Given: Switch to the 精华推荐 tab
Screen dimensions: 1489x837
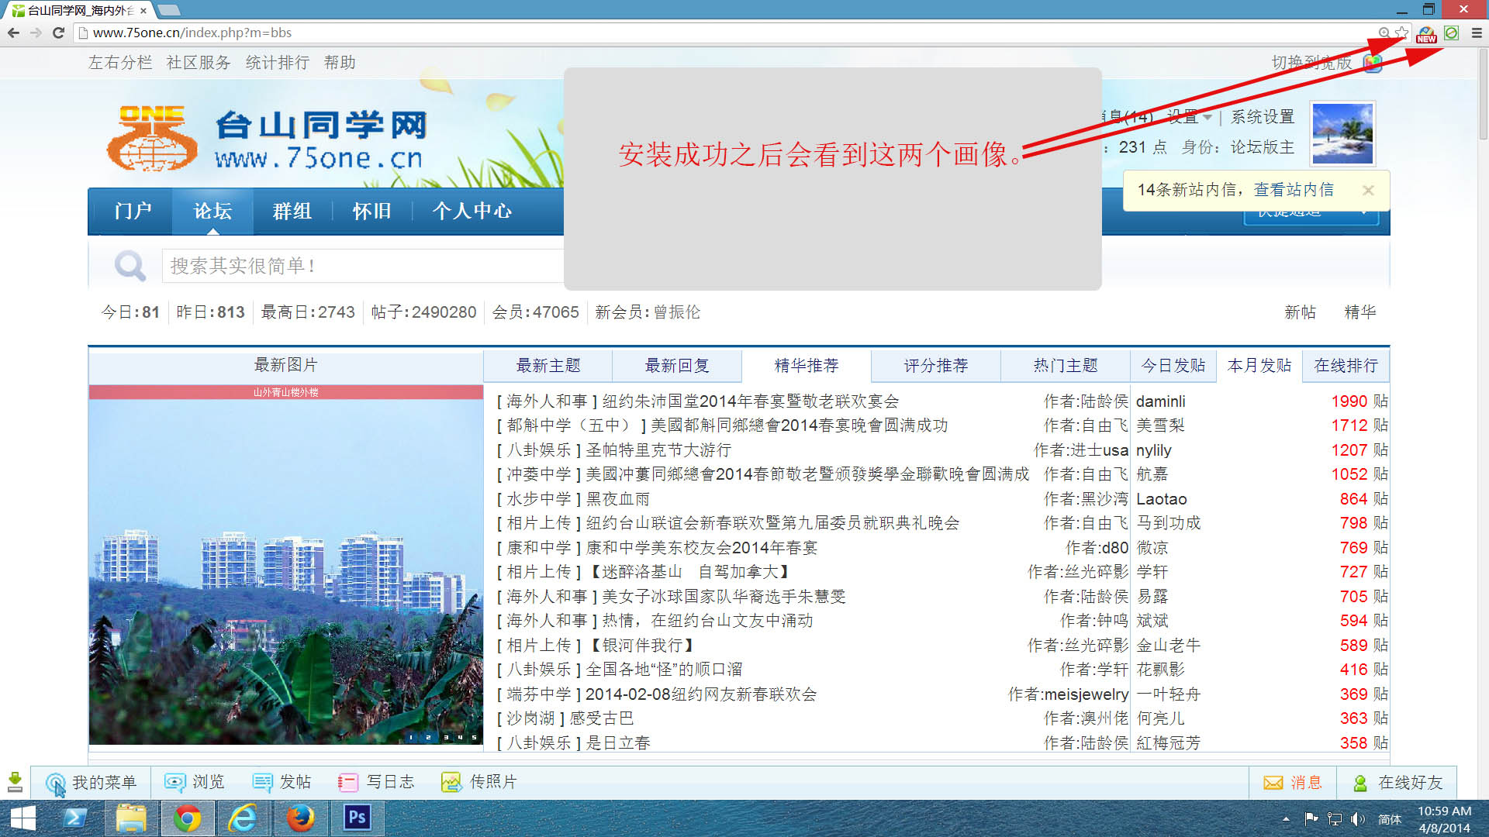Looking at the screenshot, I should point(807,366).
